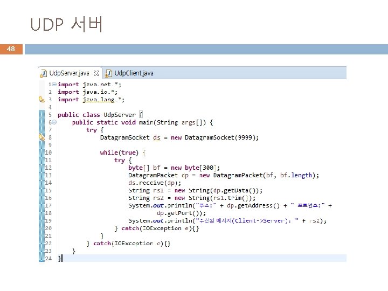Collapse the import block at line 1
The height and width of the screenshot is (291, 388).
[x=54, y=84]
